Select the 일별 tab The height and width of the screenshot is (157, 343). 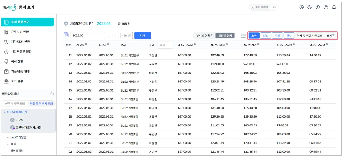point(266,35)
